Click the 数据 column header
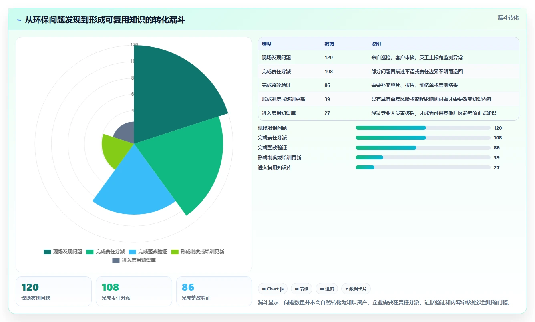Screen dimensions: 535x322 (329, 44)
